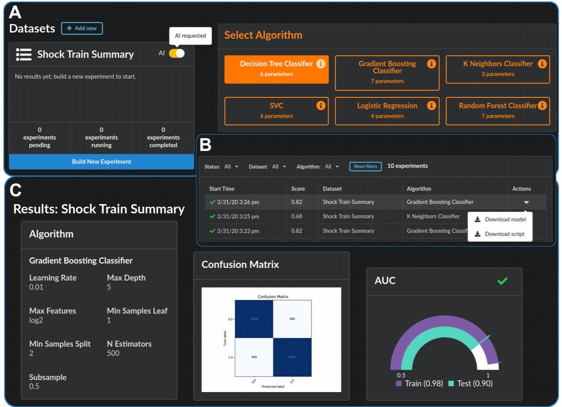Click 'AI requested' tooltip
The image size is (562, 407).
[190, 36]
